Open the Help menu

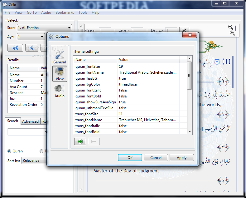point(95,12)
